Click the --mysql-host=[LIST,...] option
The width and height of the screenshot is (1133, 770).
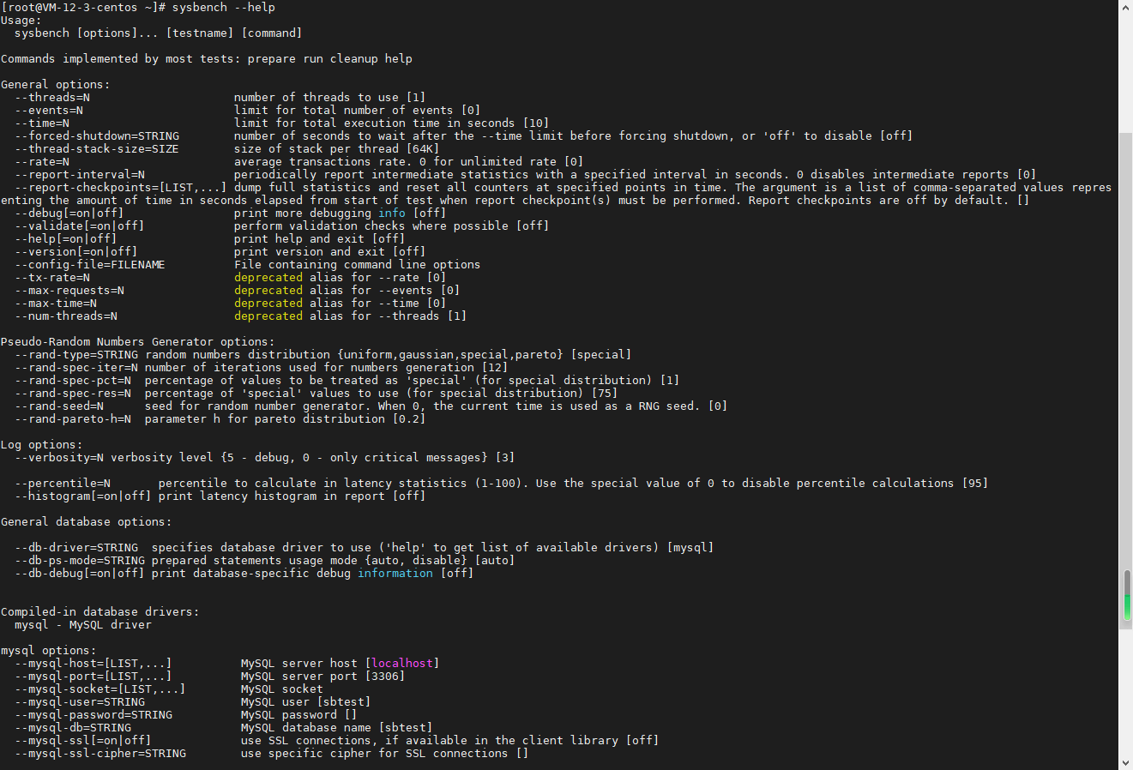[93, 664]
